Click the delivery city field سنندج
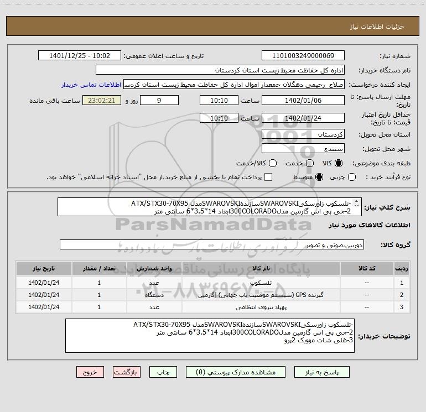This screenshot has height=412, width=426. tap(303, 148)
